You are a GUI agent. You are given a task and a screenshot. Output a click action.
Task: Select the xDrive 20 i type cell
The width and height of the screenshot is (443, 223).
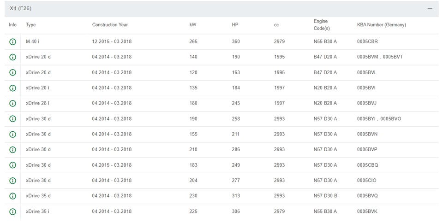coord(37,88)
